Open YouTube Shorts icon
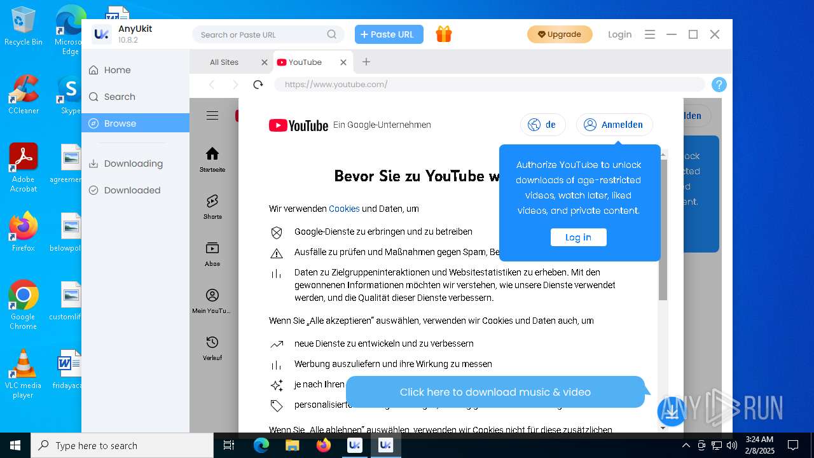 coord(212,201)
